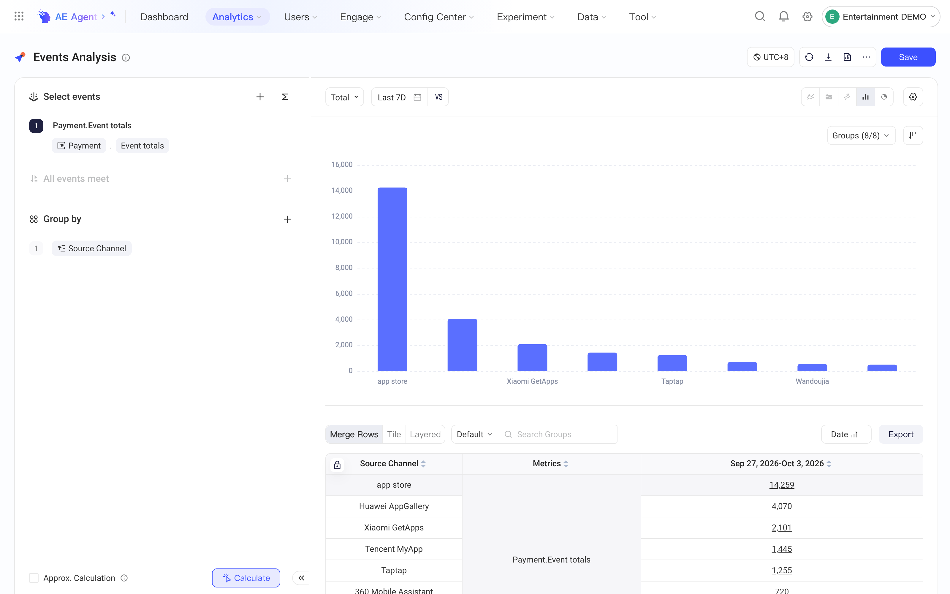Image resolution: width=950 pixels, height=594 pixels.
Task: Add an event with the plus icon
Action: point(260,97)
